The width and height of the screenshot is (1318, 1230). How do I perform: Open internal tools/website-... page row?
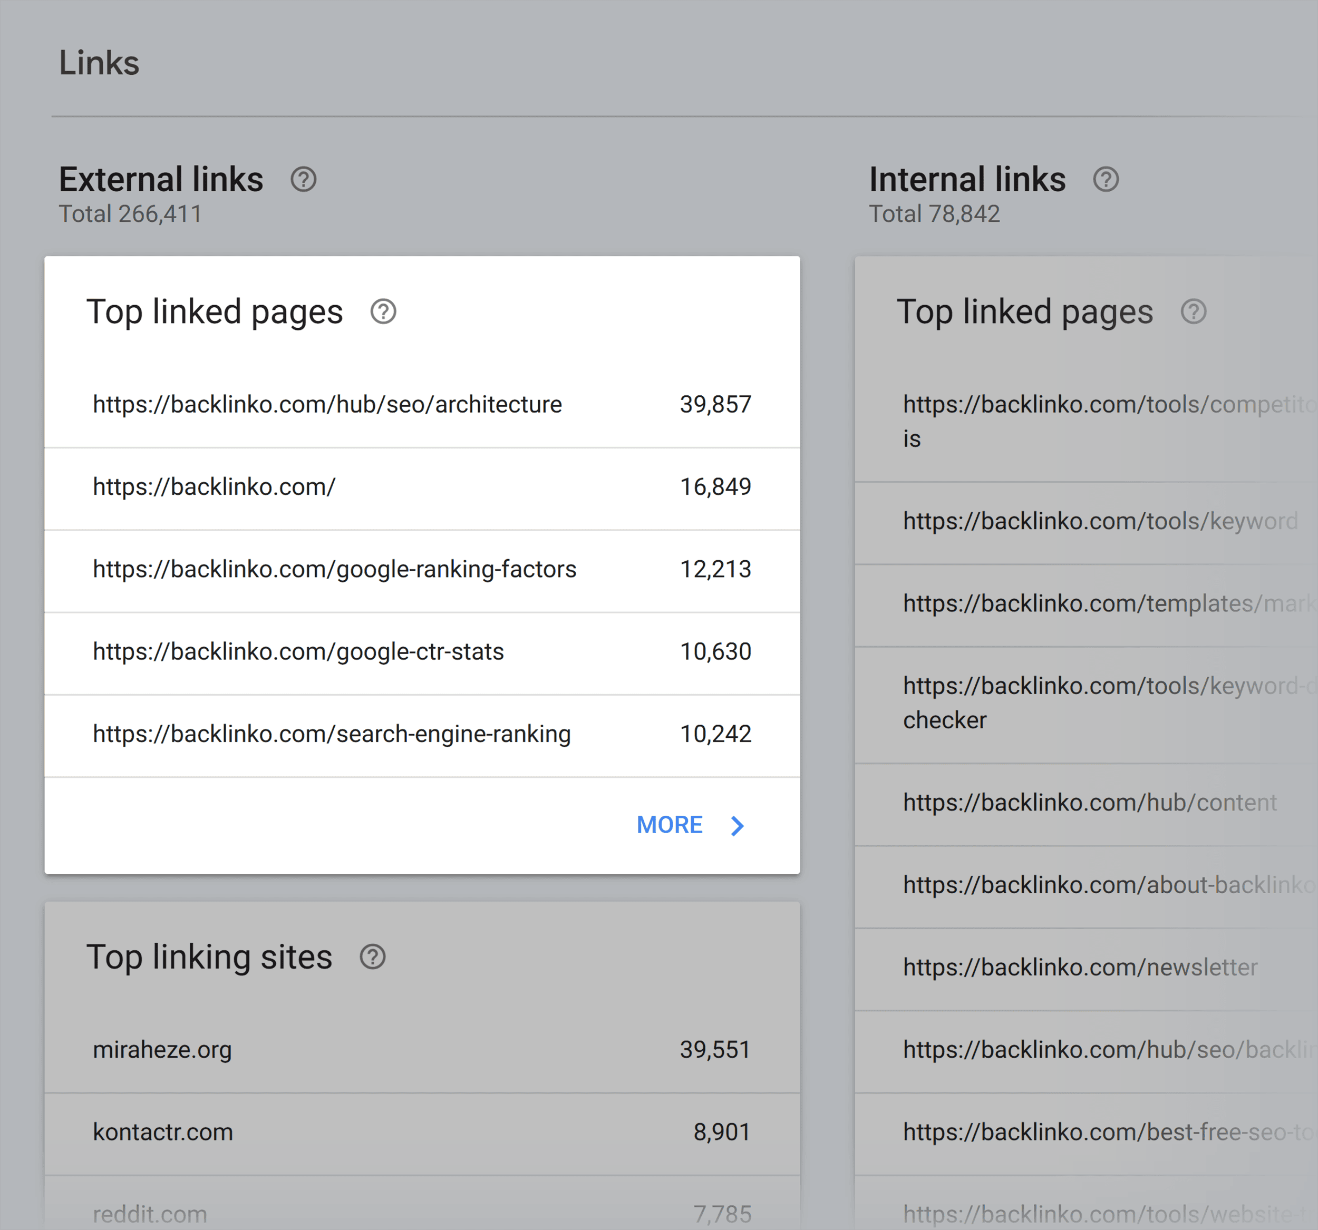click(x=1086, y=1203)
